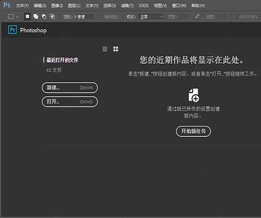Click the 打开... Ctrl+O button
Viewport: 261px width, 218px height.
coord(70,102)
